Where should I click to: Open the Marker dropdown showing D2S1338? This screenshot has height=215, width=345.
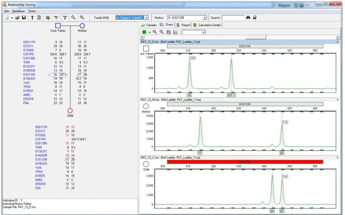pos(205,18)
